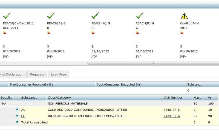
Task: Click the Conflict Mnrl warning triangle icon
Action: pos(184,16)
